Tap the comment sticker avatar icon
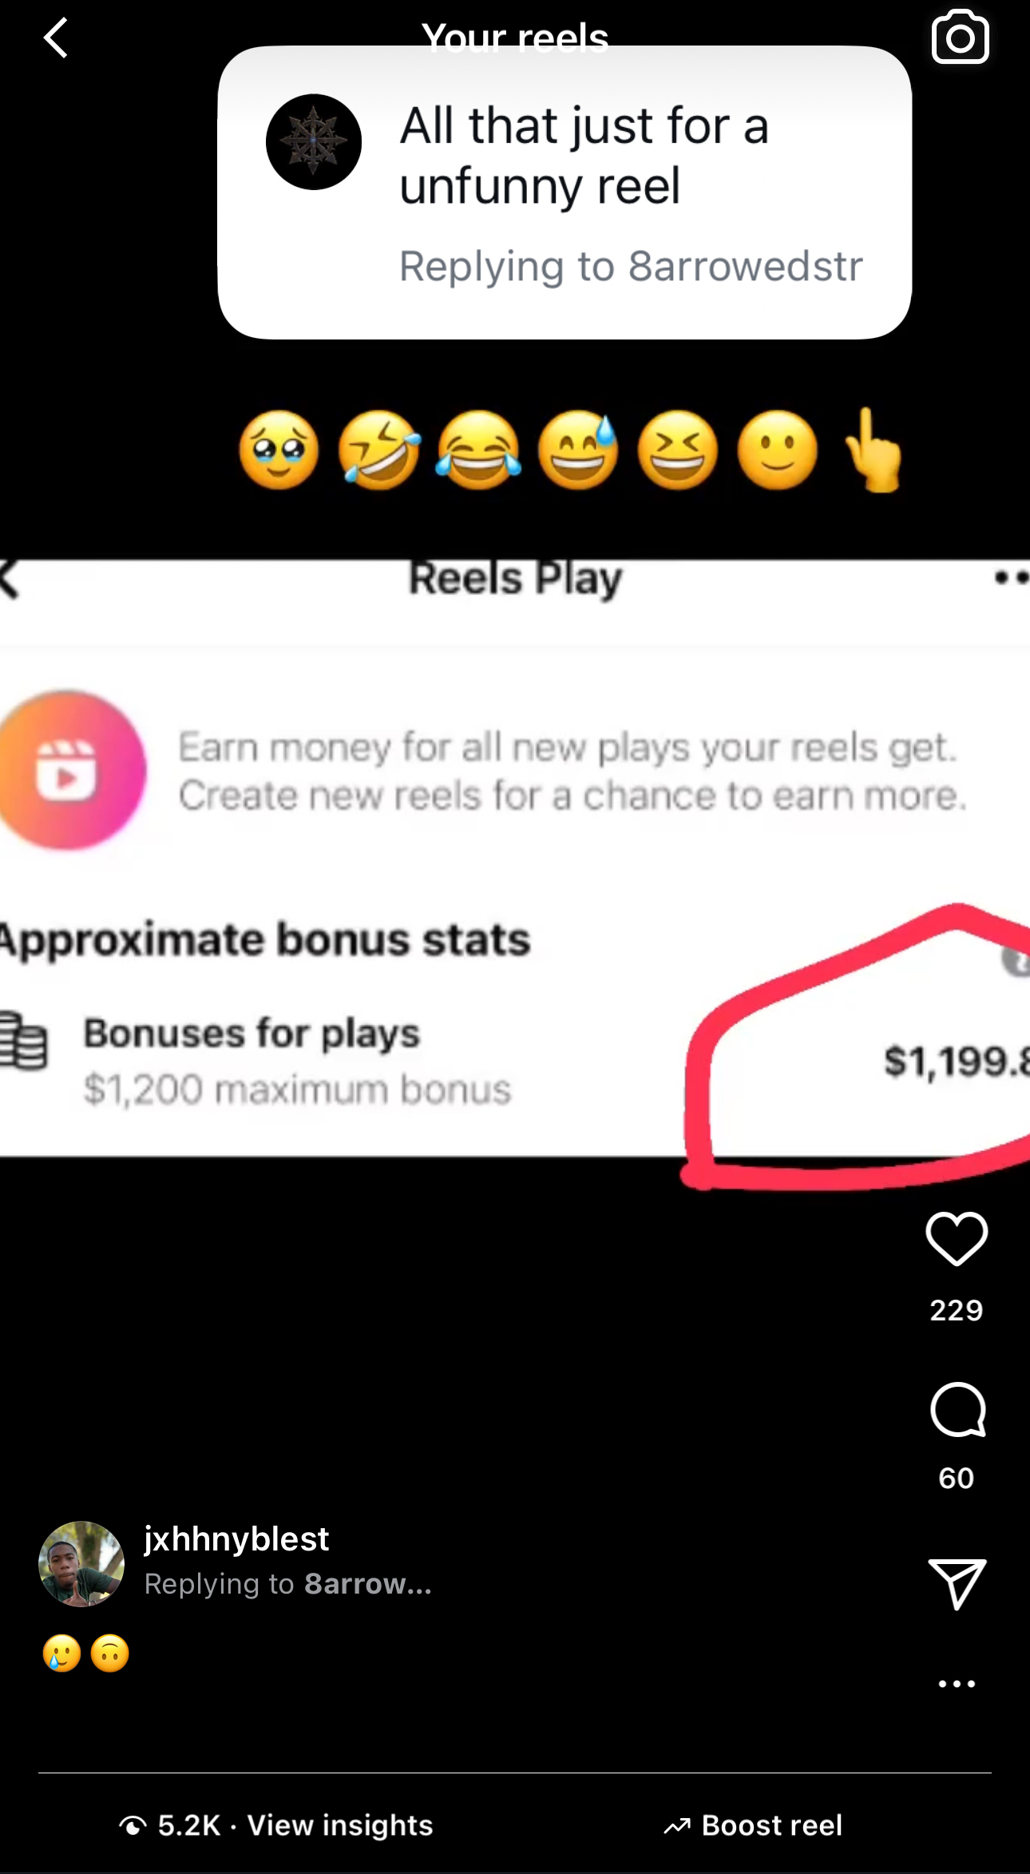This screenshot has width=1030, height=1874. point(313,142)
